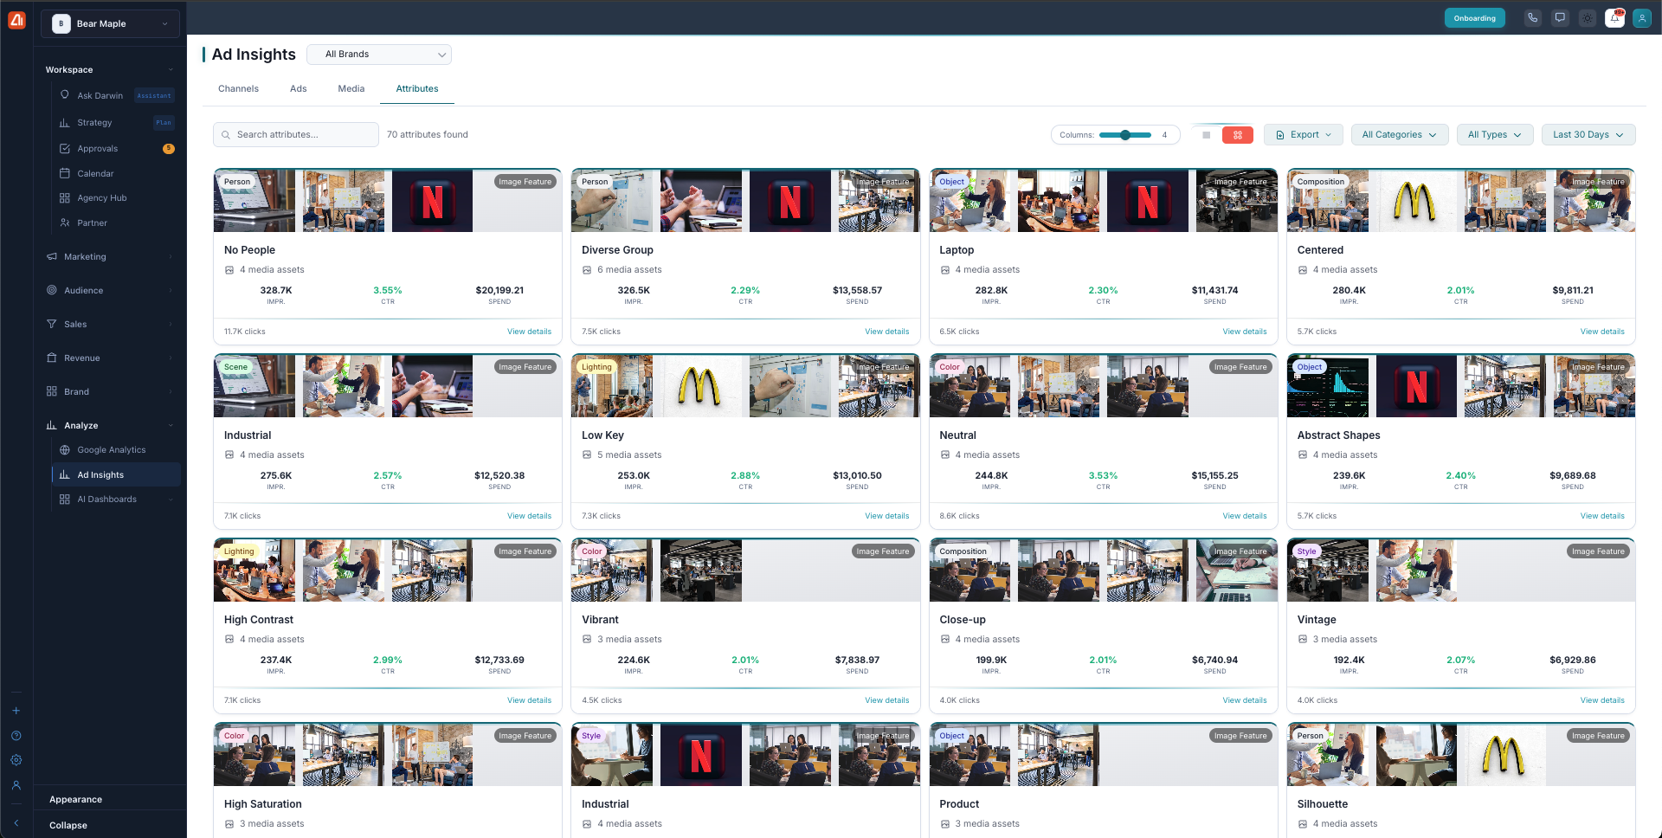View details of No People card

(x=529, y=332)
